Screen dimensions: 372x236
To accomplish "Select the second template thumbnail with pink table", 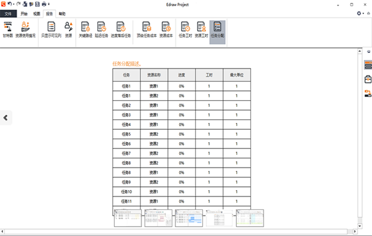I will (159, 218).
